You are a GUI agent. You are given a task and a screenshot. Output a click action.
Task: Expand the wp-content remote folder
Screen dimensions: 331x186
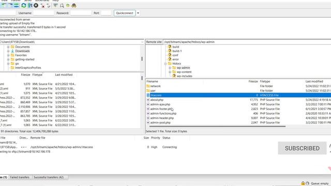coord(170,72)
